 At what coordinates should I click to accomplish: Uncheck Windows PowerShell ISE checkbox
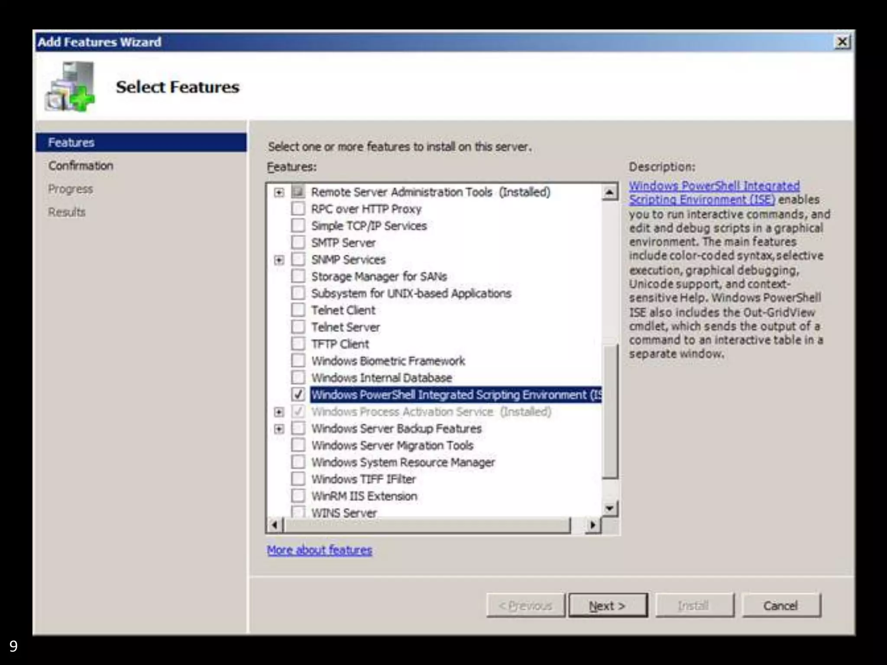tap(298, 394)
